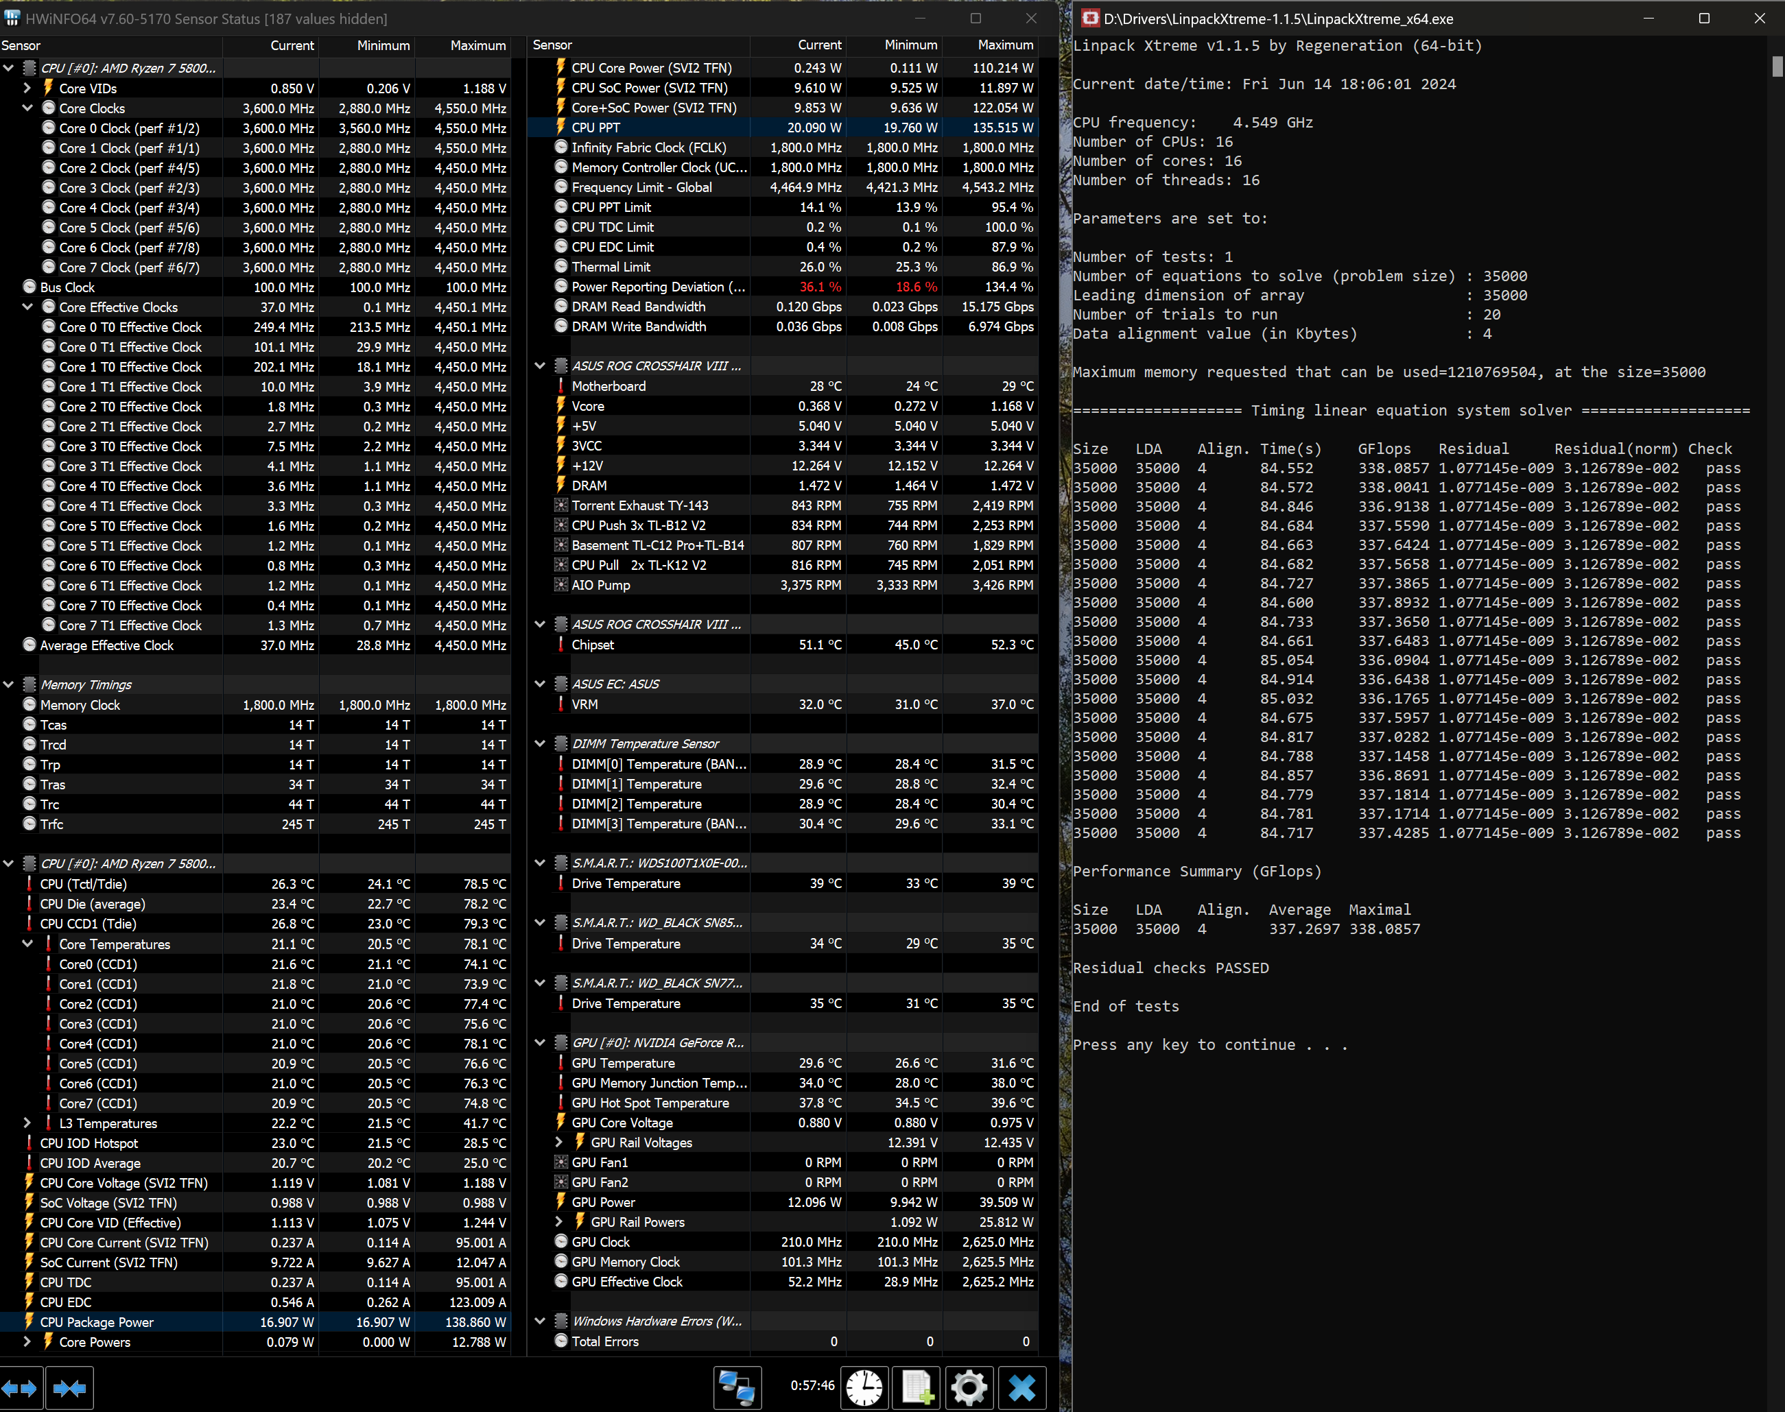Collapse the ASUS EC: ASUS section

tap(541, 684)
